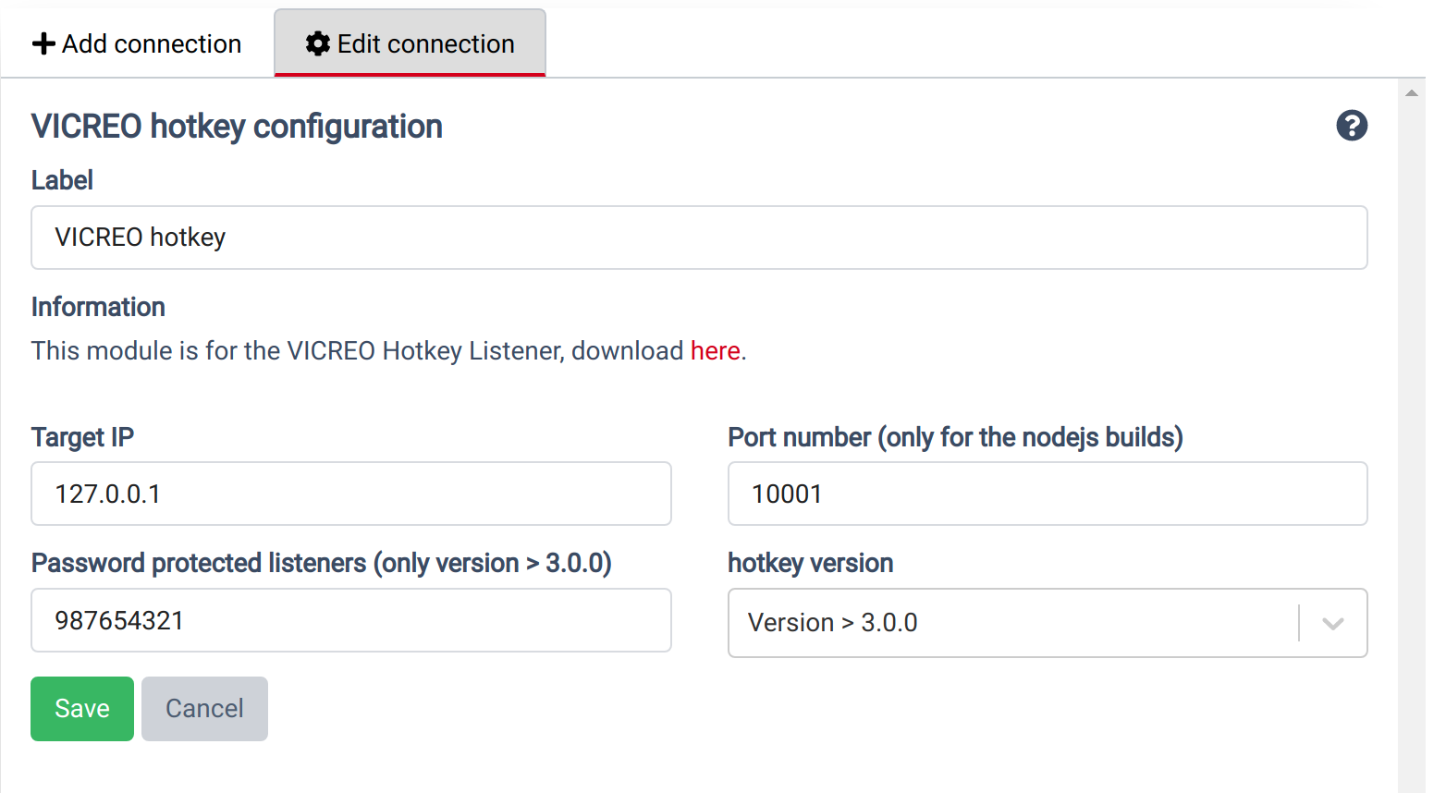
Task: Switch to the Edit connection tab
Action: click(410, 43)
